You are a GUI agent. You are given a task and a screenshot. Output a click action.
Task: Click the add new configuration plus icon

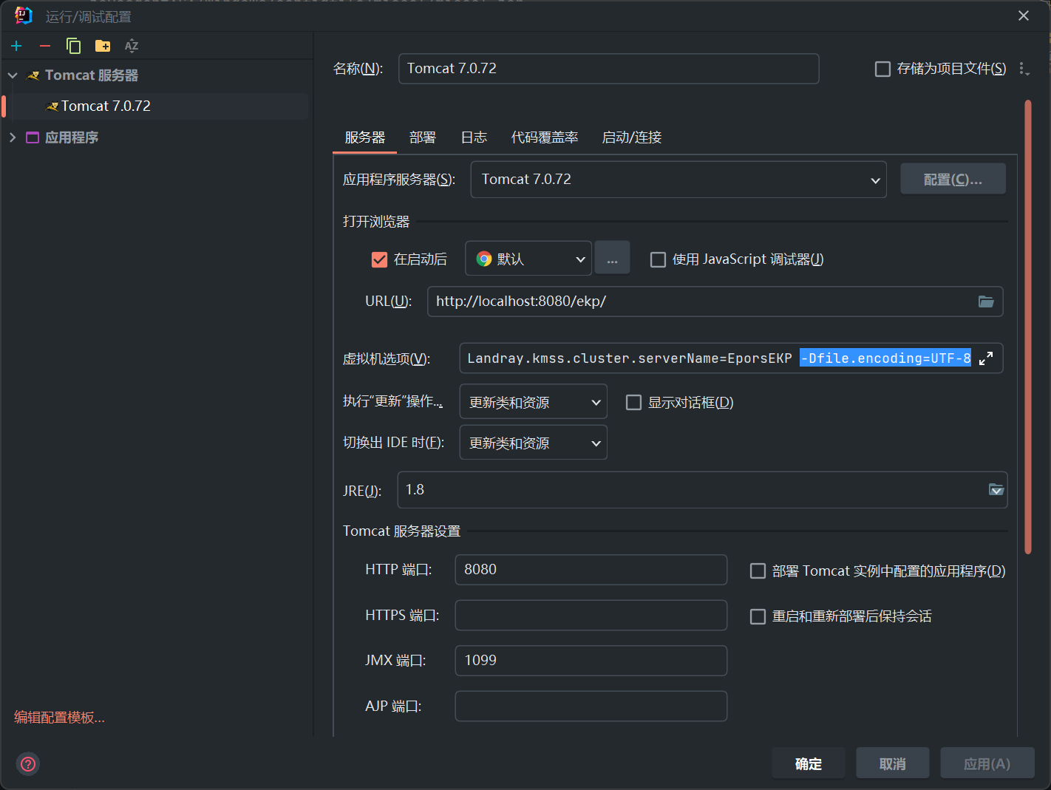coord(16,46)
